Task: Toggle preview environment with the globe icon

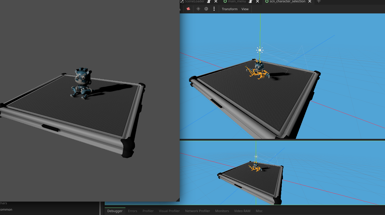Action: point(206,9)
